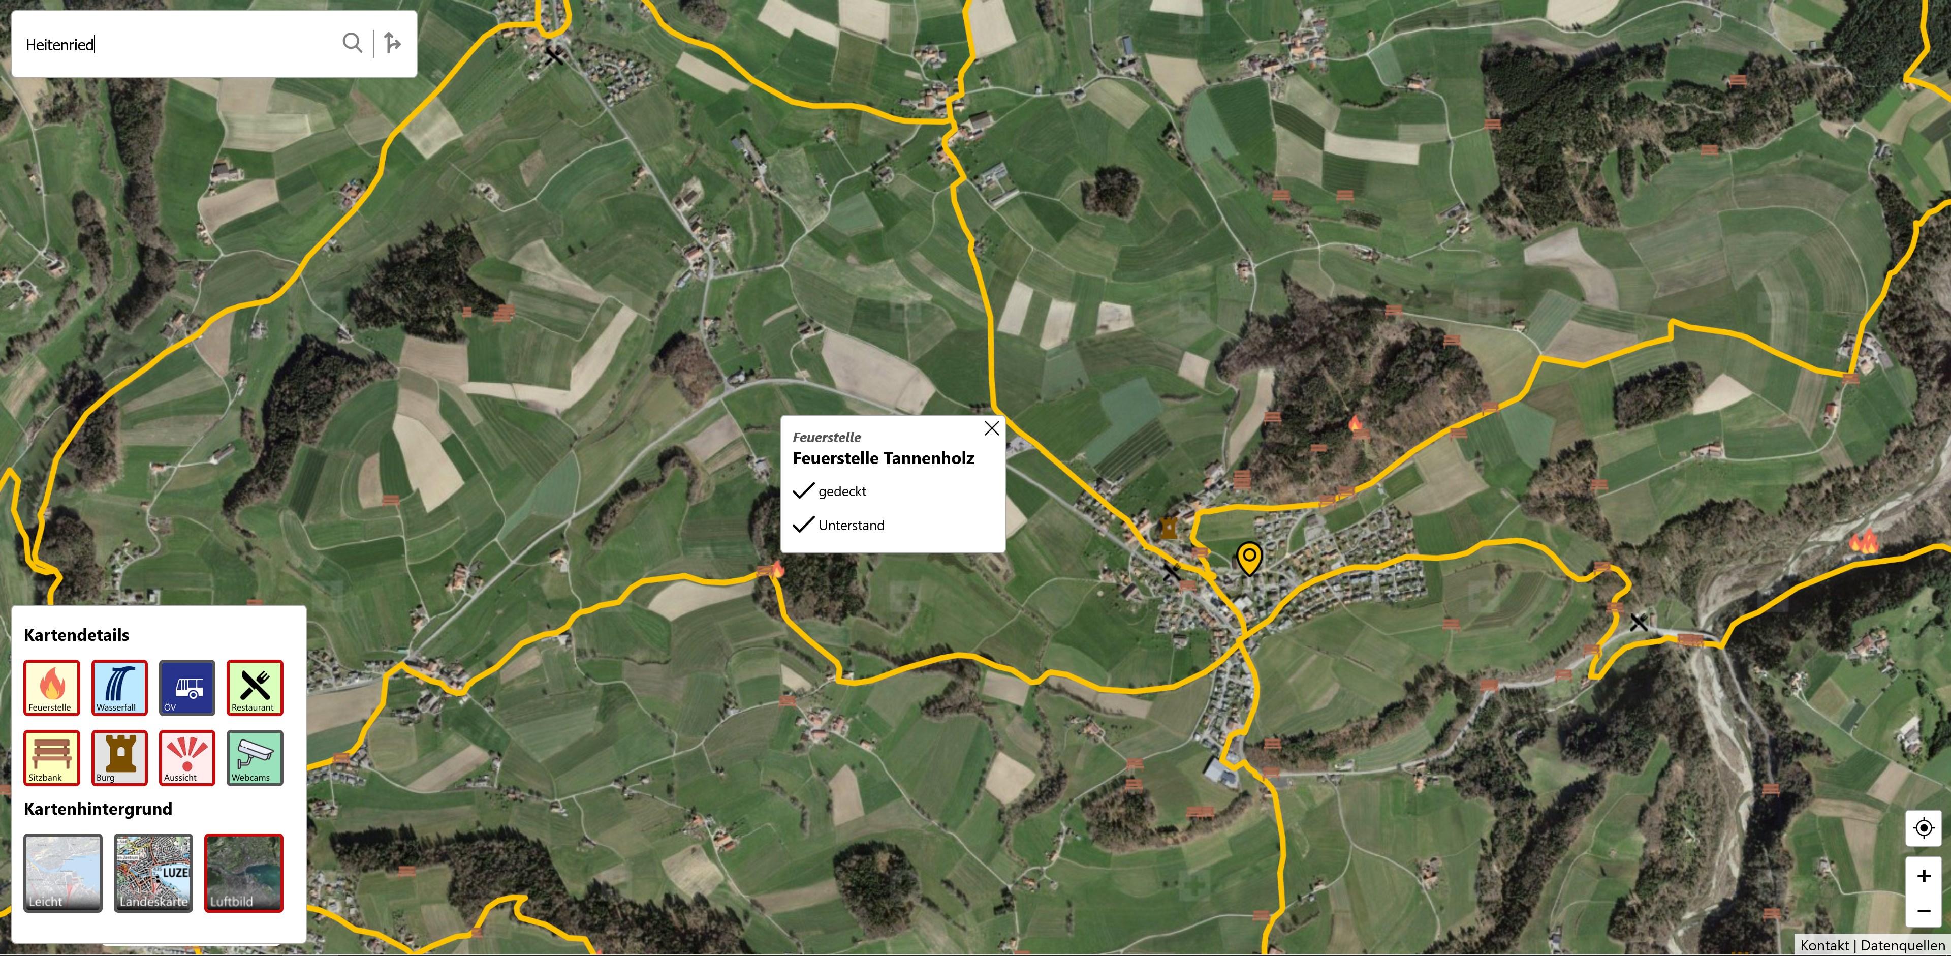Toggle Webcams map layer
This screenshot has height=956, width=1951.
tap(255, 757)
